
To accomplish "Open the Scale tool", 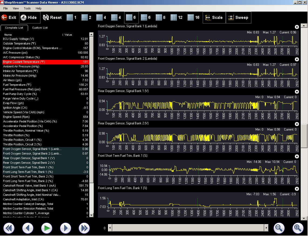I will (214, 18).
